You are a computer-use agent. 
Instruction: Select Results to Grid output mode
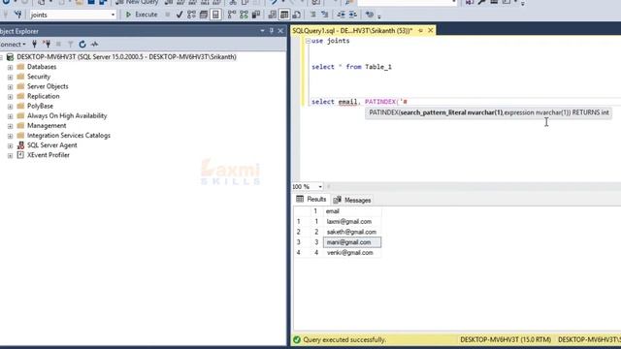coord(284,15)
